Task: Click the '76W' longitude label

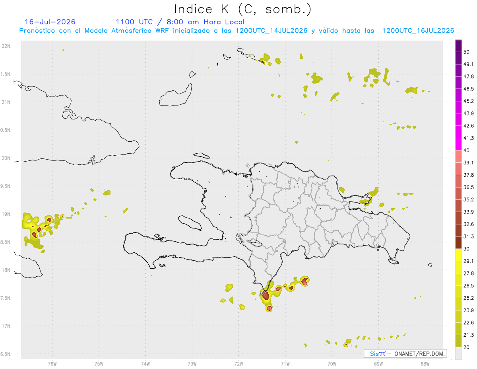Action: click(52, 364)
